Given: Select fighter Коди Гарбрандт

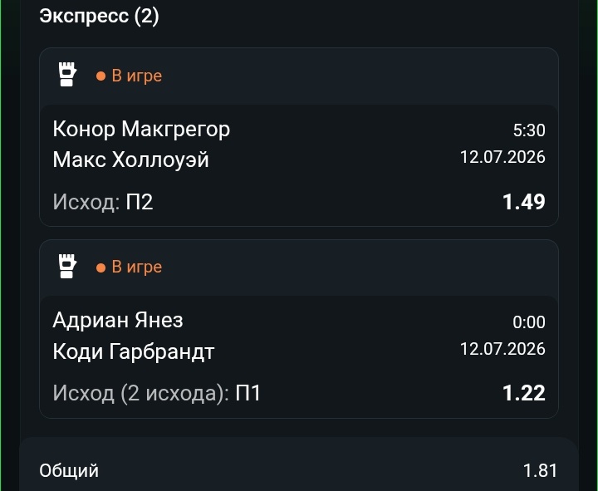Looking at the screenshot, I should point(134,351).
